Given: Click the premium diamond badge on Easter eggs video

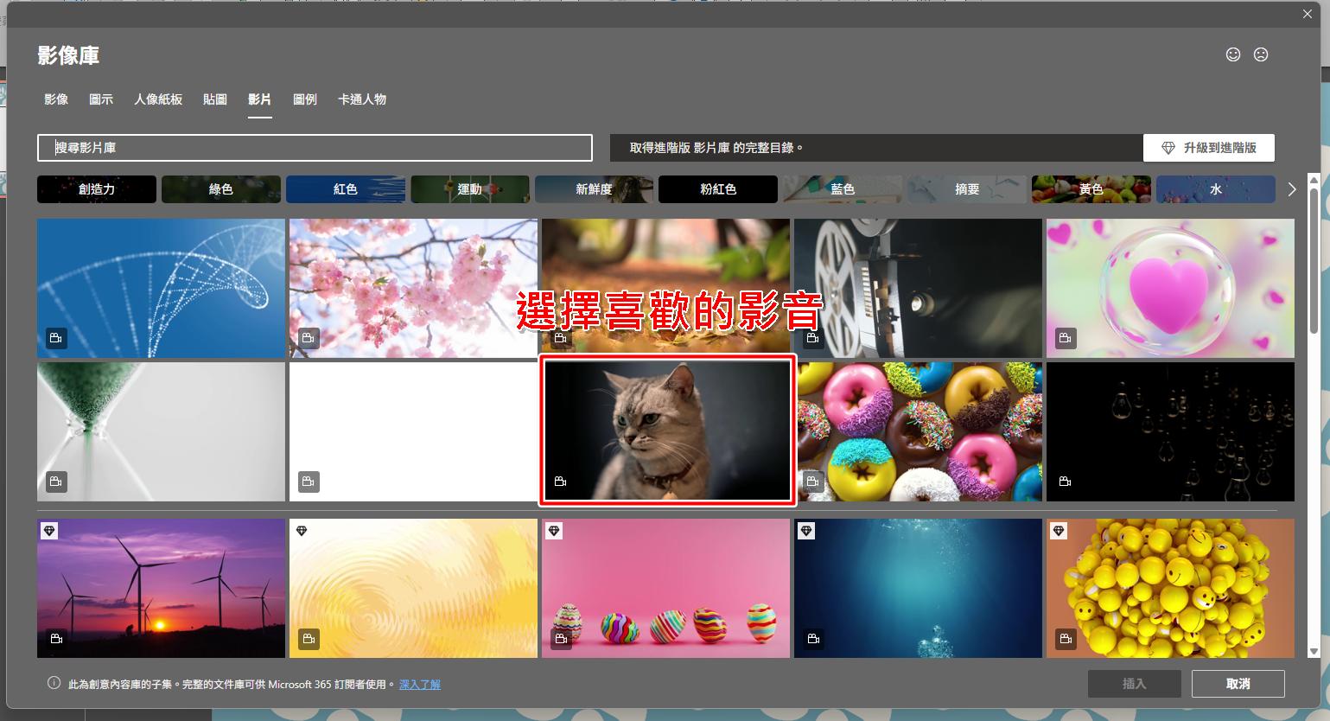Looking at the screenshot, I should pyautogui.click(x=554, y=531).
